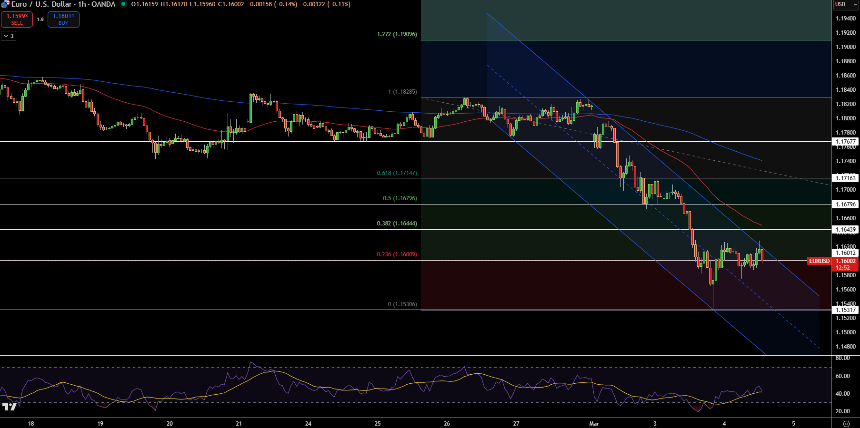Click the EURUSD price line label
This screenshot has height=428, width=860.
tap(820, 261)
